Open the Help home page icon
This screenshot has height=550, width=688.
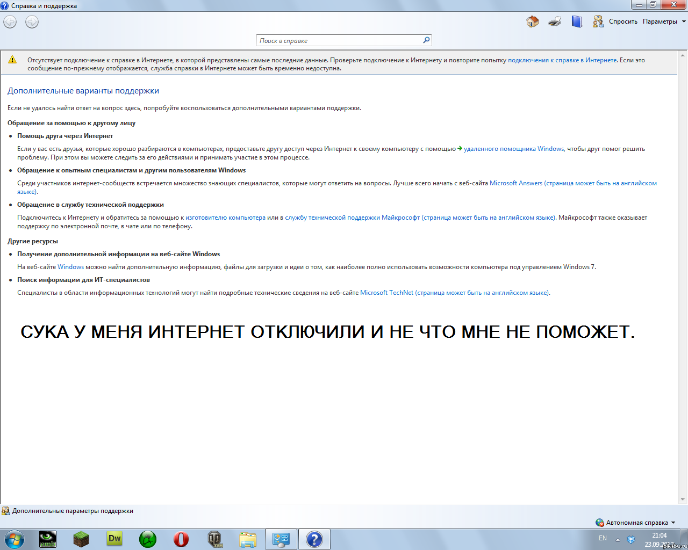point(532,21)
